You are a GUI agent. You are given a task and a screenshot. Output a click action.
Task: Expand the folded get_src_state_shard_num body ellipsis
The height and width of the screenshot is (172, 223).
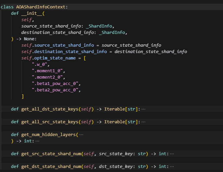pyautogui.click(x=172, y=154)
